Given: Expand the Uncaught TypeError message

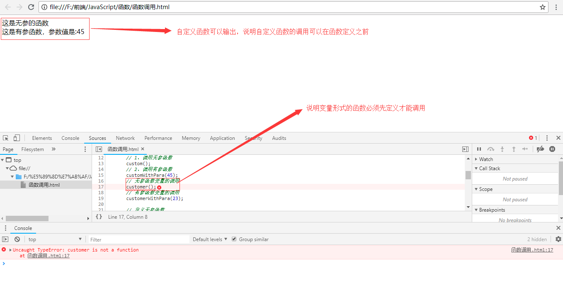Looking at the screenshot, I should click(x=10, y=250).
